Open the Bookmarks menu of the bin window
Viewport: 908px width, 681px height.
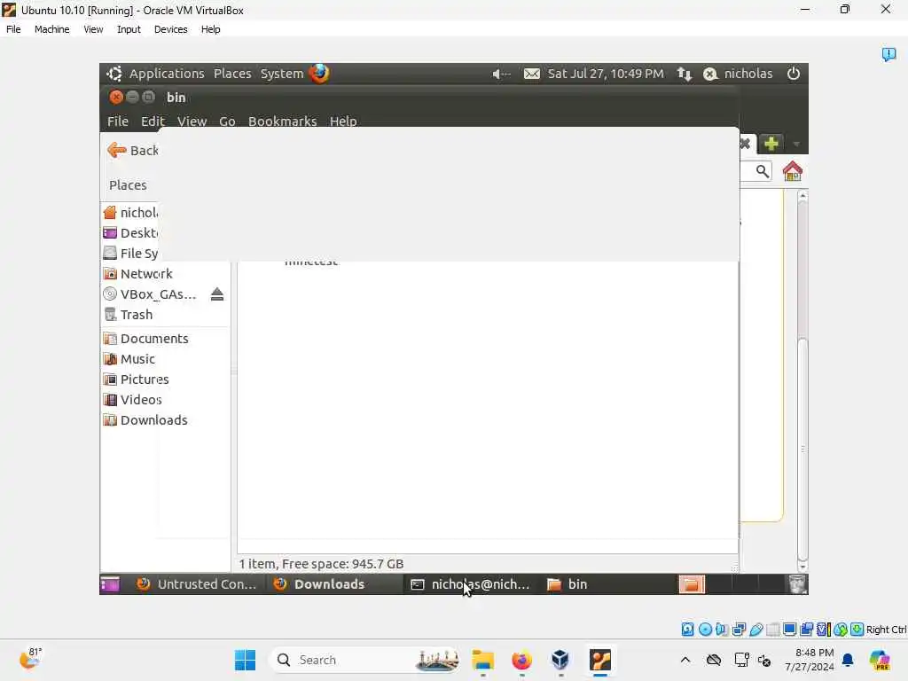point(283,121)
